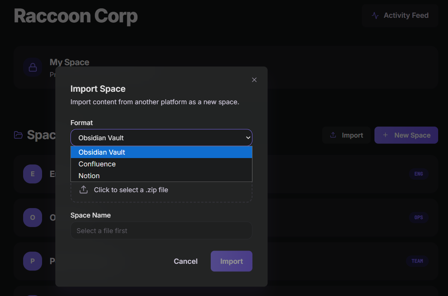Click the lock icon beside My Space
448x296 pixels.
[x=33, y=67]
